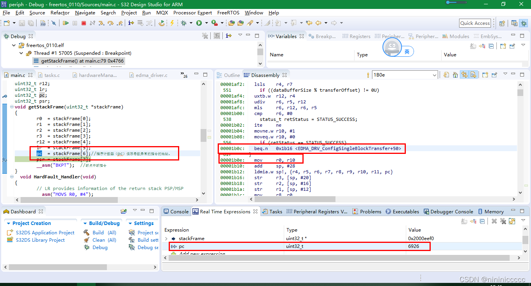The height and width of the screenshot is (286, 531).
Task: Switch to the edma_driver.c editor tab
Action: pos(148,75)
